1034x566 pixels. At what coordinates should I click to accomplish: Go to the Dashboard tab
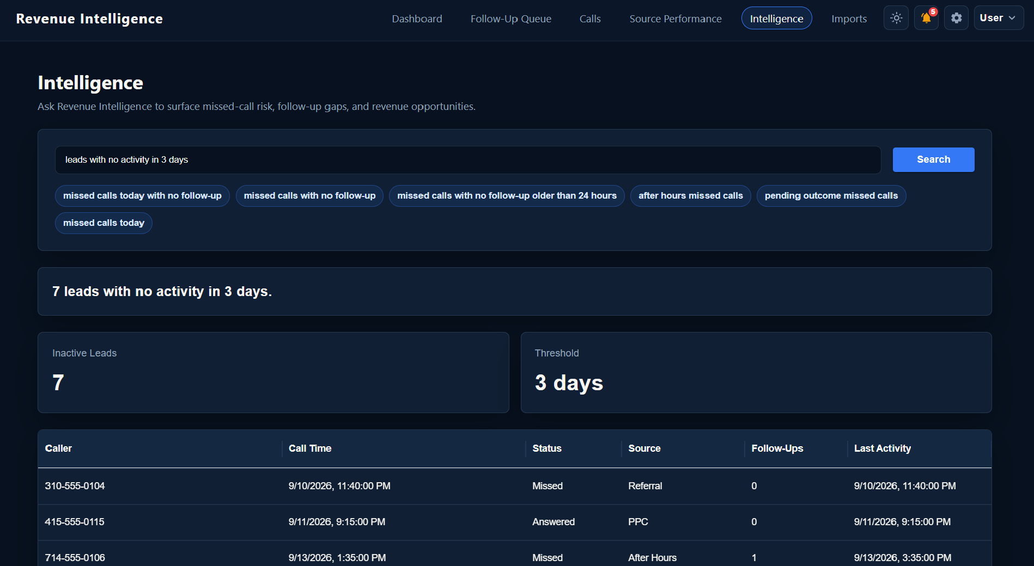417,19
